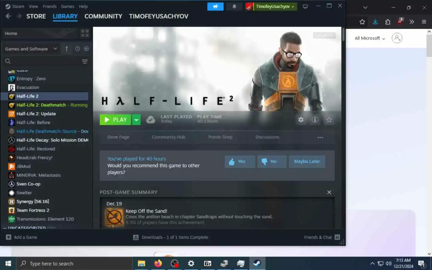Screen dimensions: 432x270
Task: Select Half-Life 2: Deathmatch
Action: (x=44, y=105)
